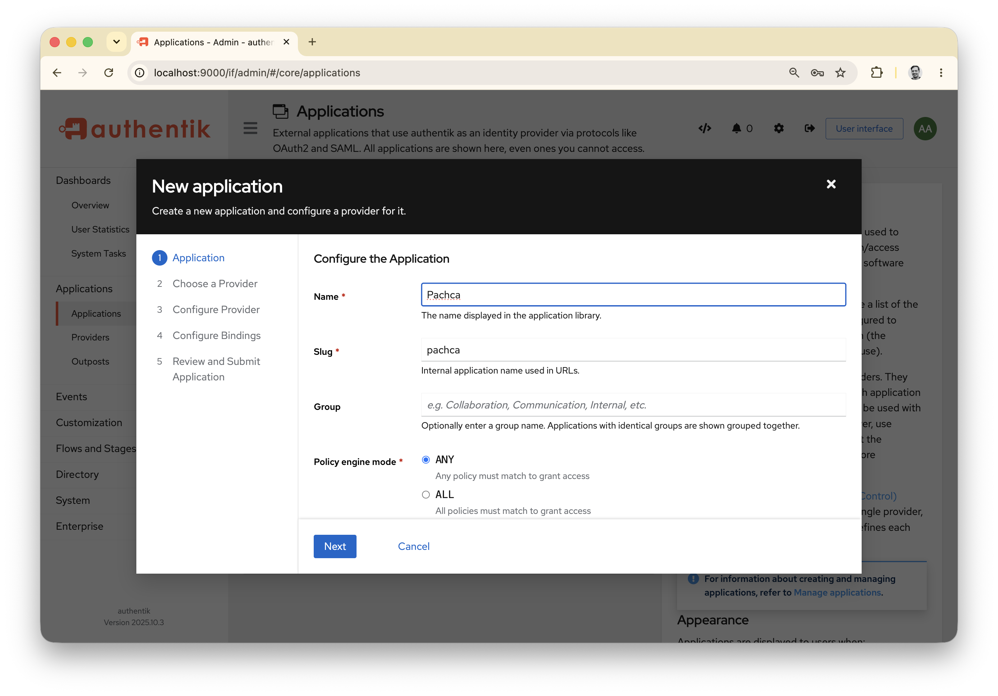This screenshot has width=998, height=696.
Task: Open the password manager key icon
Action: [x=817, y=73]
